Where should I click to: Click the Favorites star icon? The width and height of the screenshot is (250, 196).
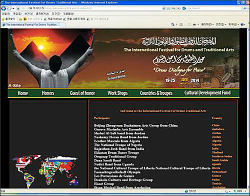[x=3, y=19]
